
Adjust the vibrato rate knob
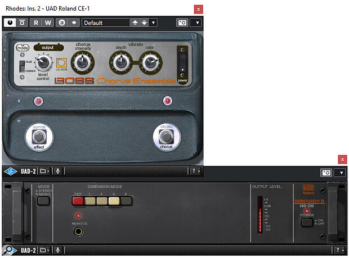click(x=151, y=62)
